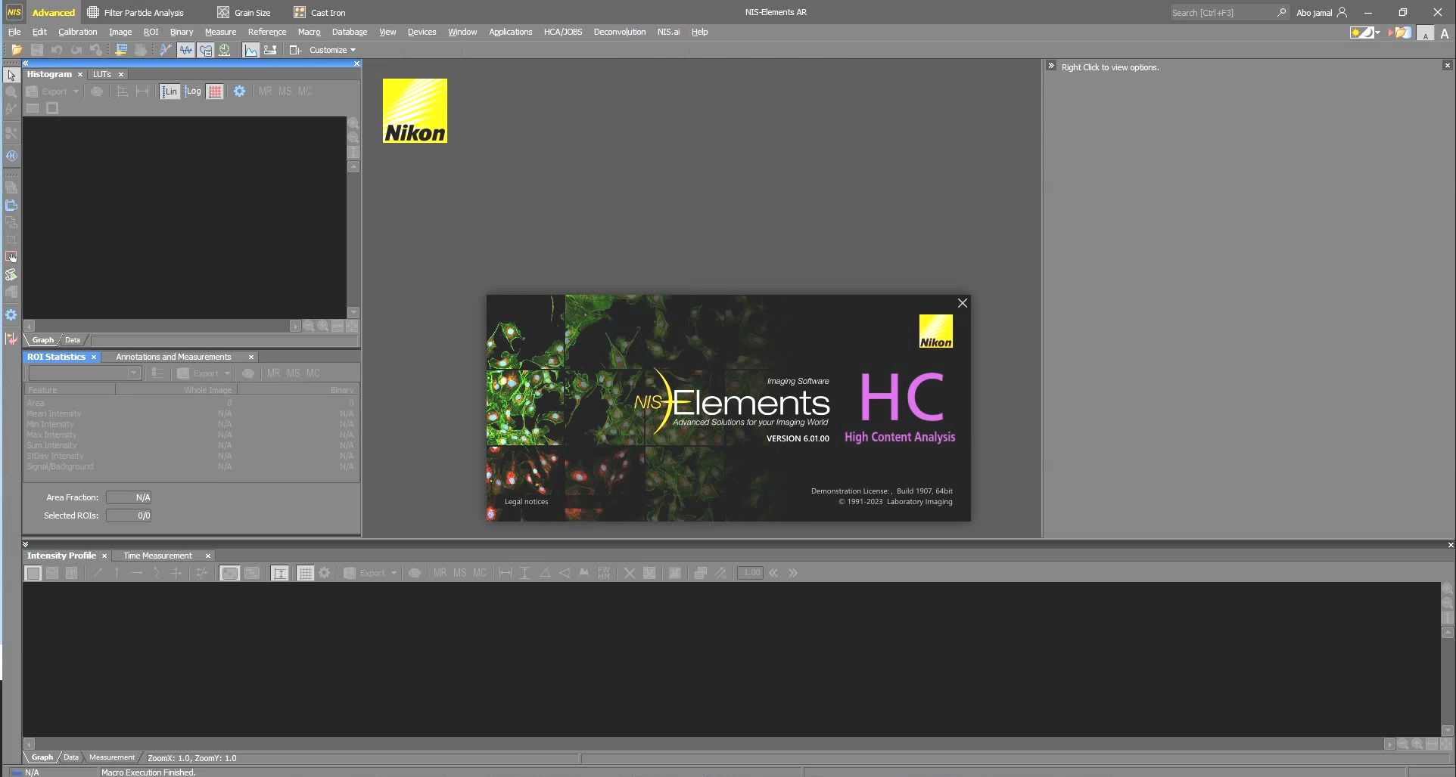Open the File menu
1456x777 pixels.
(x=14, y=32)
